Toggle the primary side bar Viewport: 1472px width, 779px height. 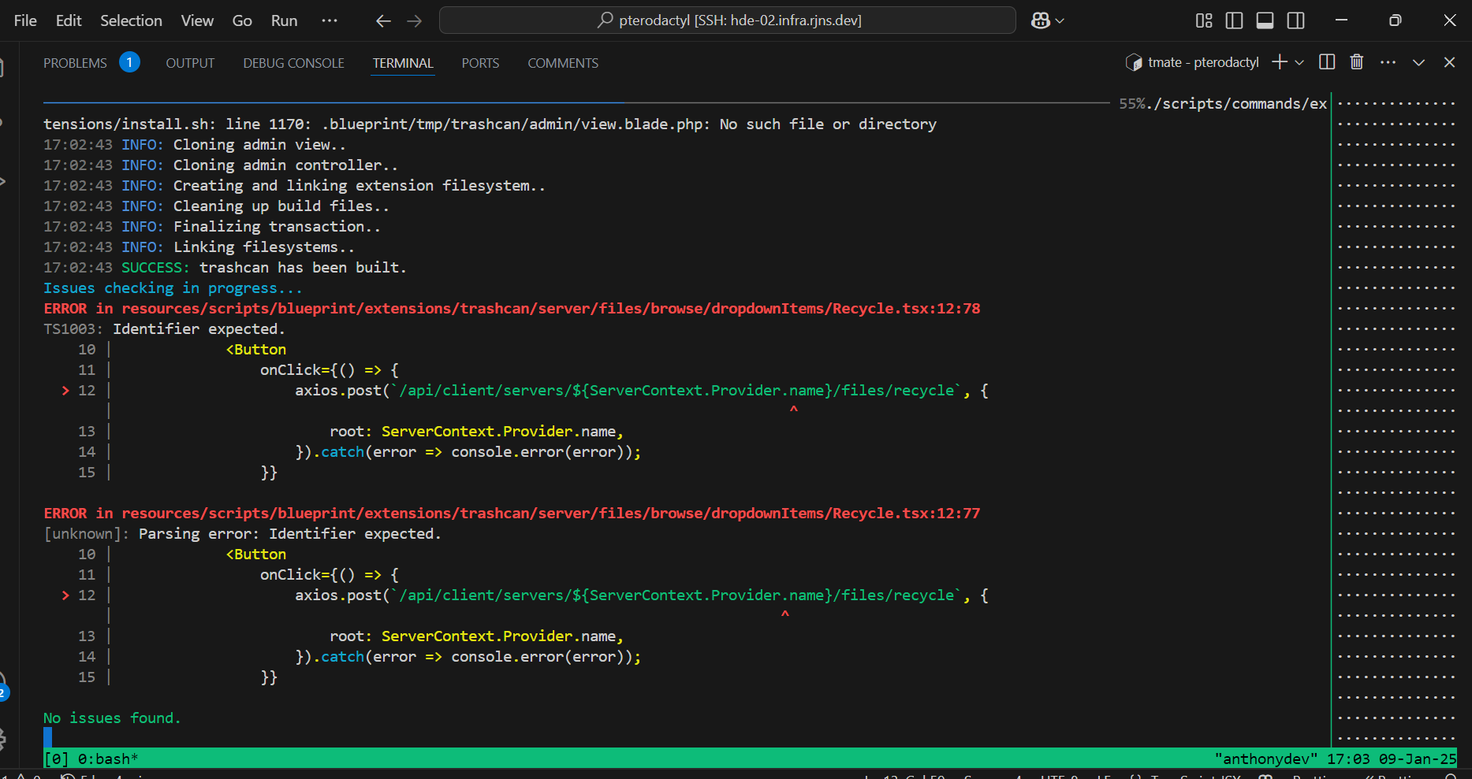1235,21
